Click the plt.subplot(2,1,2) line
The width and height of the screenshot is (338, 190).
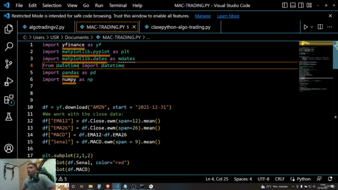point(68,156)
